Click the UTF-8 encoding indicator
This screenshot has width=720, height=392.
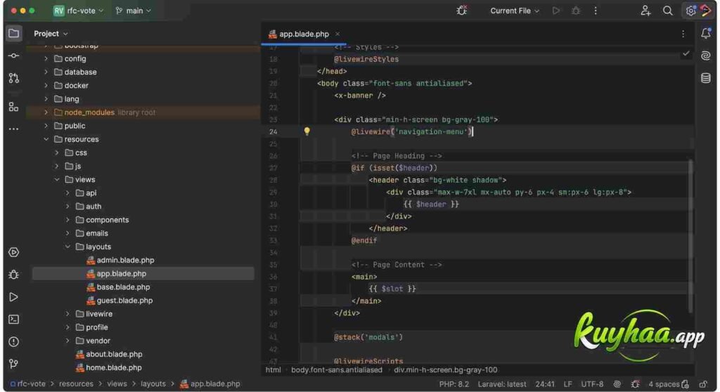(592, 384)
